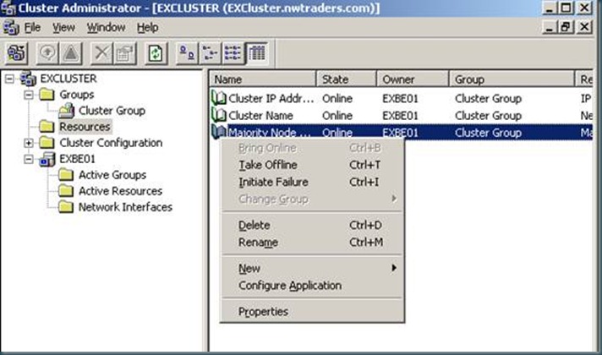Image resolution: width=602 pixels, height=355 pixels.
Task: Click the Groups folder icon
Action: 47,95
